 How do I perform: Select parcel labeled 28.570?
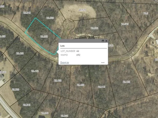82,10
